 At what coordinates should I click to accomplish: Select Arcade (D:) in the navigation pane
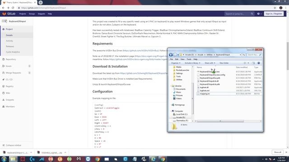coord(181,117)
